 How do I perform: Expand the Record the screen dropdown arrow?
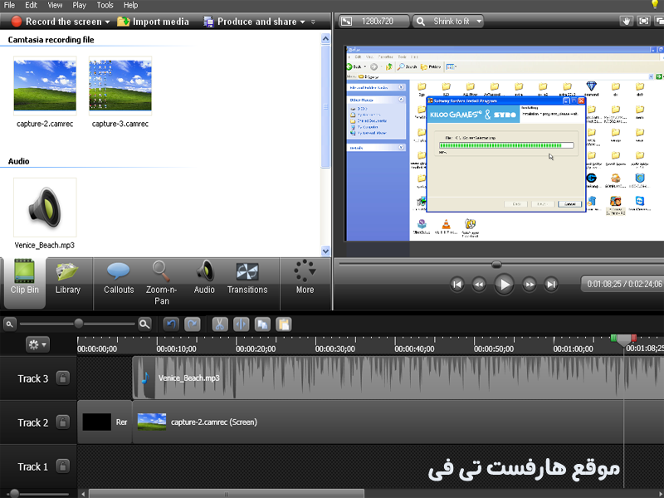(108, 22)
